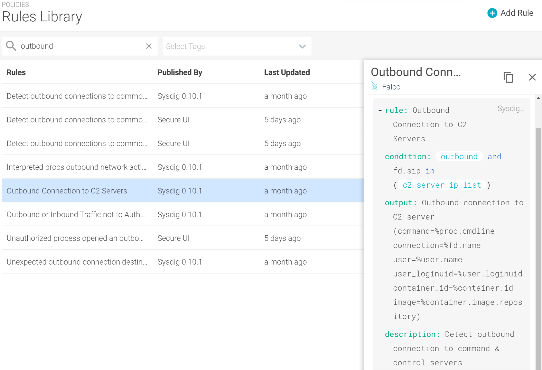Click Sysdig 0.10.1 in Interpreted procs row
The image size is (542, 370).
click(180, 167)
